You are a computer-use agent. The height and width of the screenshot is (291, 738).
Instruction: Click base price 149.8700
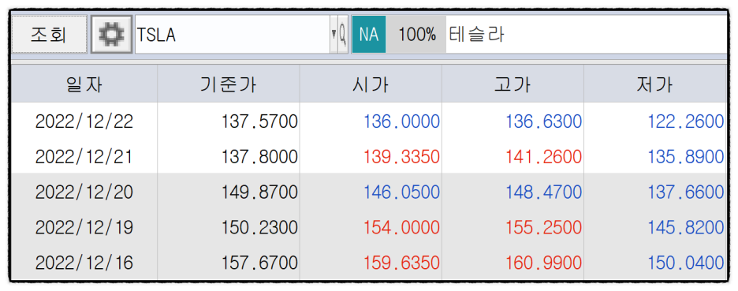260,192
